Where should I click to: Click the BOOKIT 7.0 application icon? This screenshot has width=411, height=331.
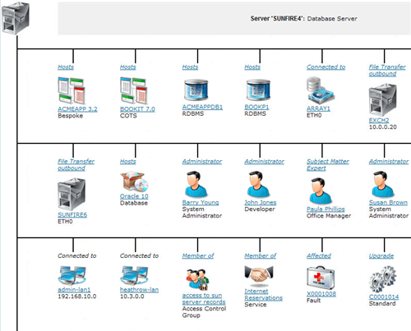[134, 90]
